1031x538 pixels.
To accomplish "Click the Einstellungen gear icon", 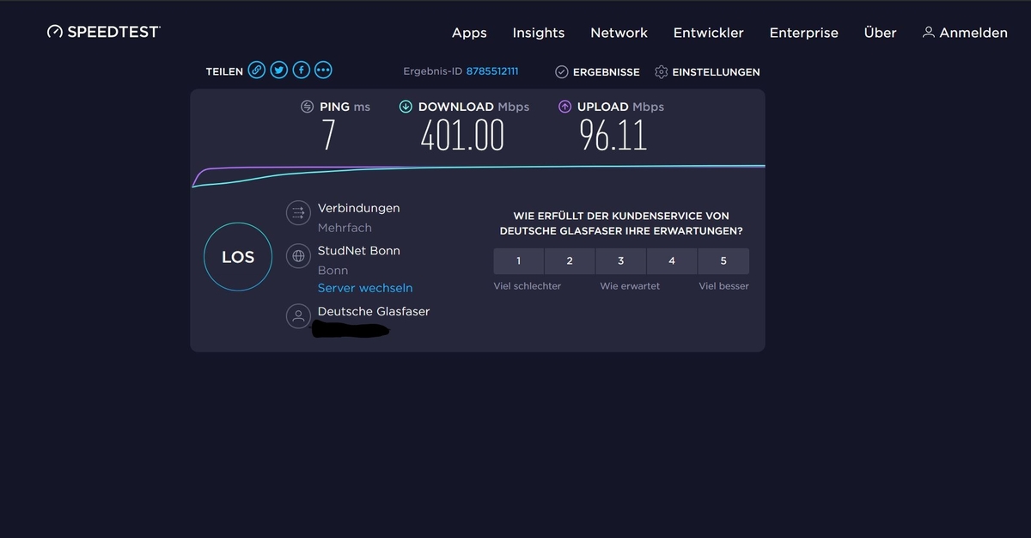I will 661,72.
